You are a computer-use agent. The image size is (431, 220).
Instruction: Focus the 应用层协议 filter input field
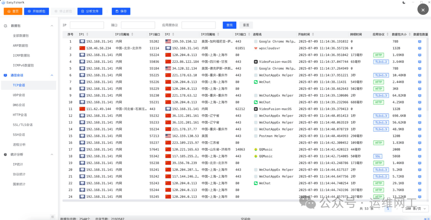click(x=198, y=25)
